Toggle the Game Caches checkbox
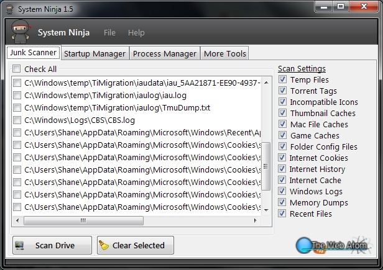This screenshot has width=383, height=270. [282, 135]
